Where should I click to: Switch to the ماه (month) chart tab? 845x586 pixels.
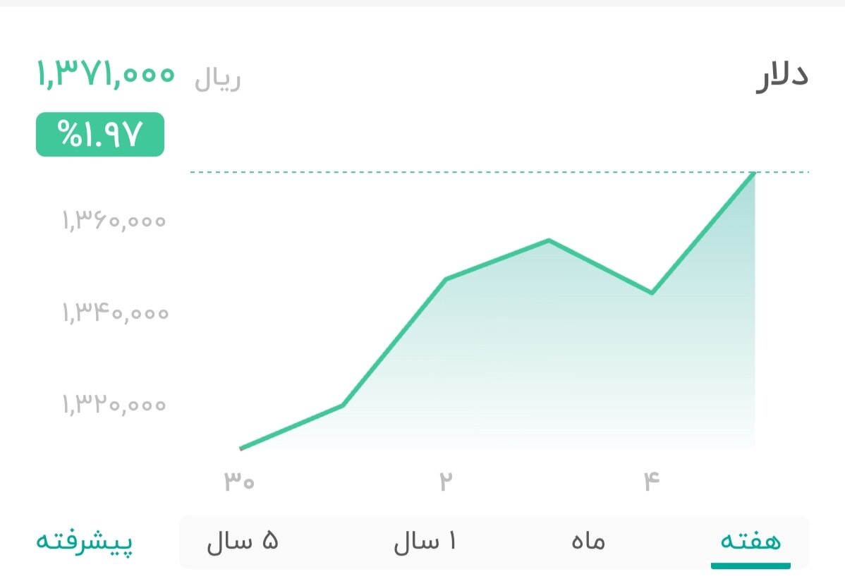588,542
